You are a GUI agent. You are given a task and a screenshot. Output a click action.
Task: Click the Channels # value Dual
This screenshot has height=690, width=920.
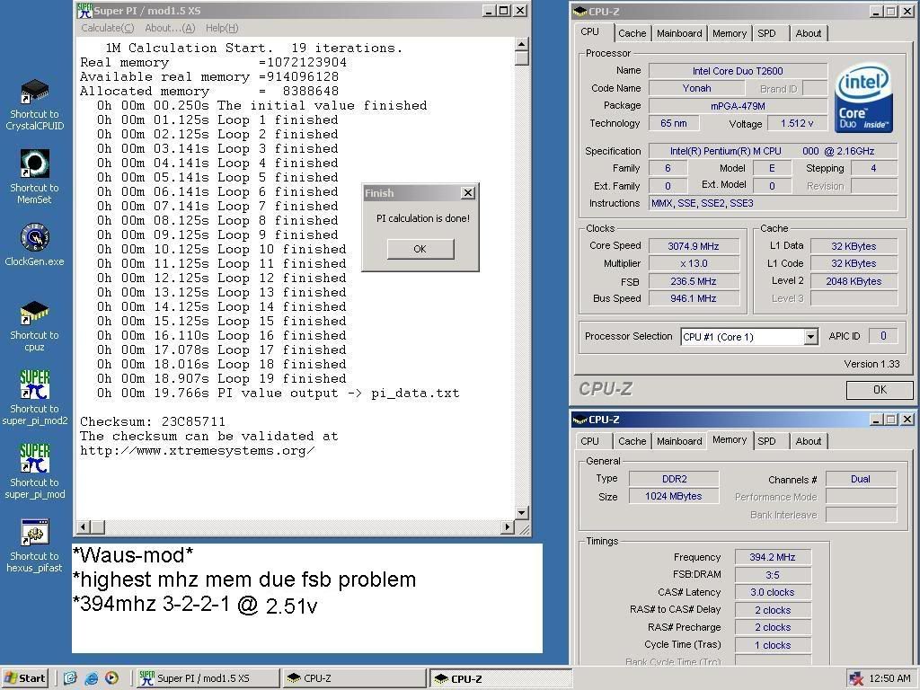(x=861, y=479)
